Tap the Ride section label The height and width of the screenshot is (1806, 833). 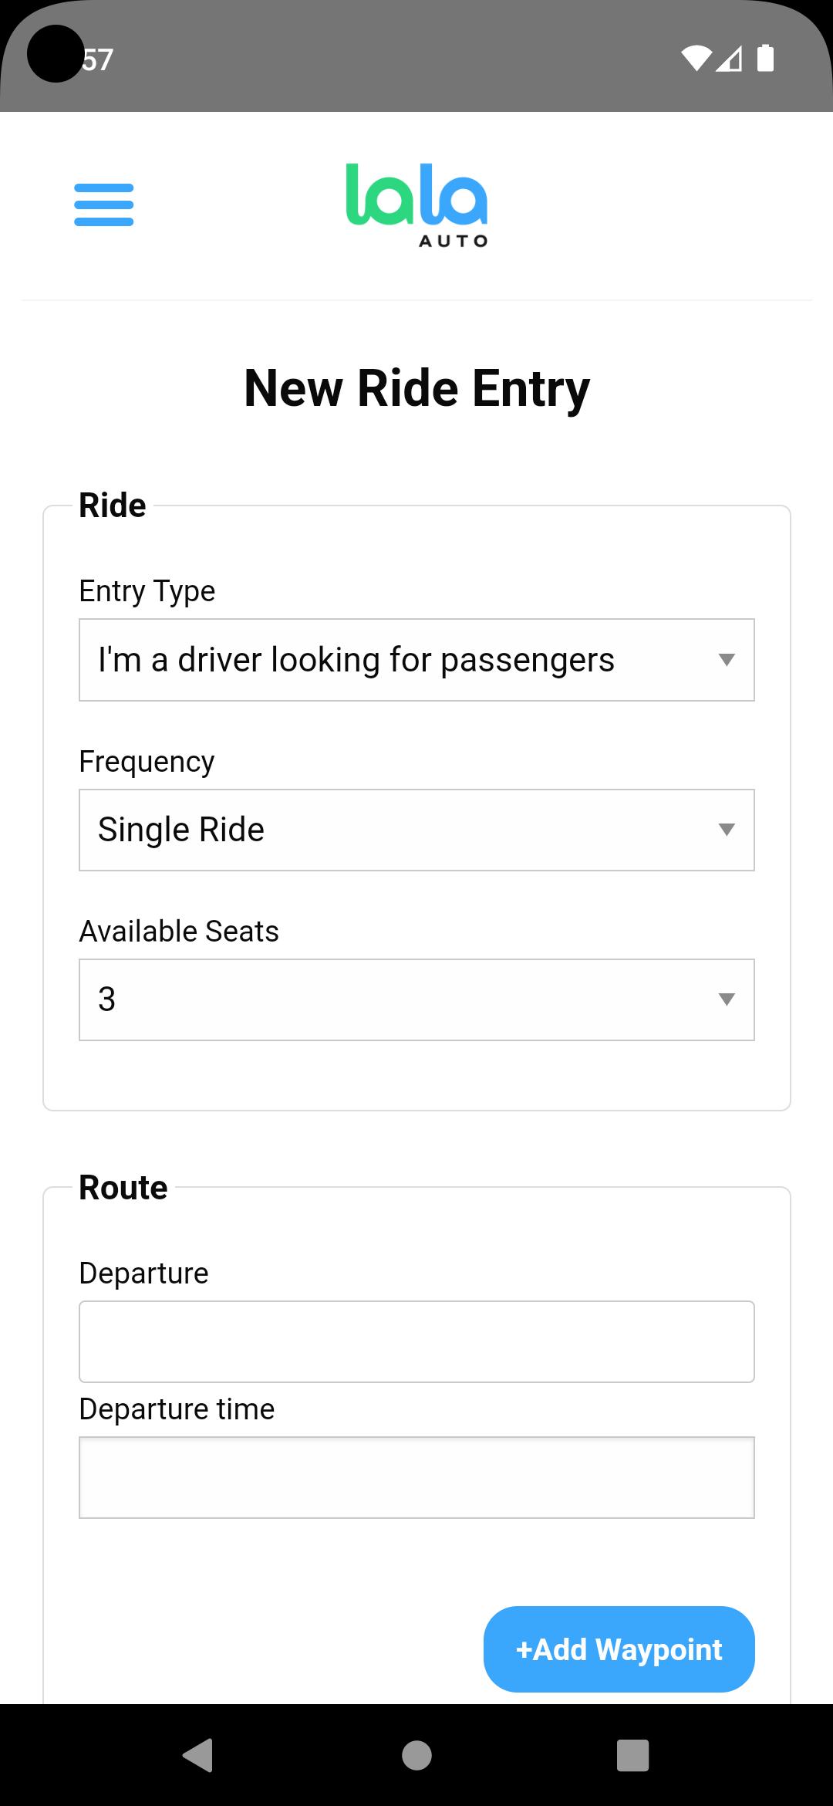pos(113,506)
